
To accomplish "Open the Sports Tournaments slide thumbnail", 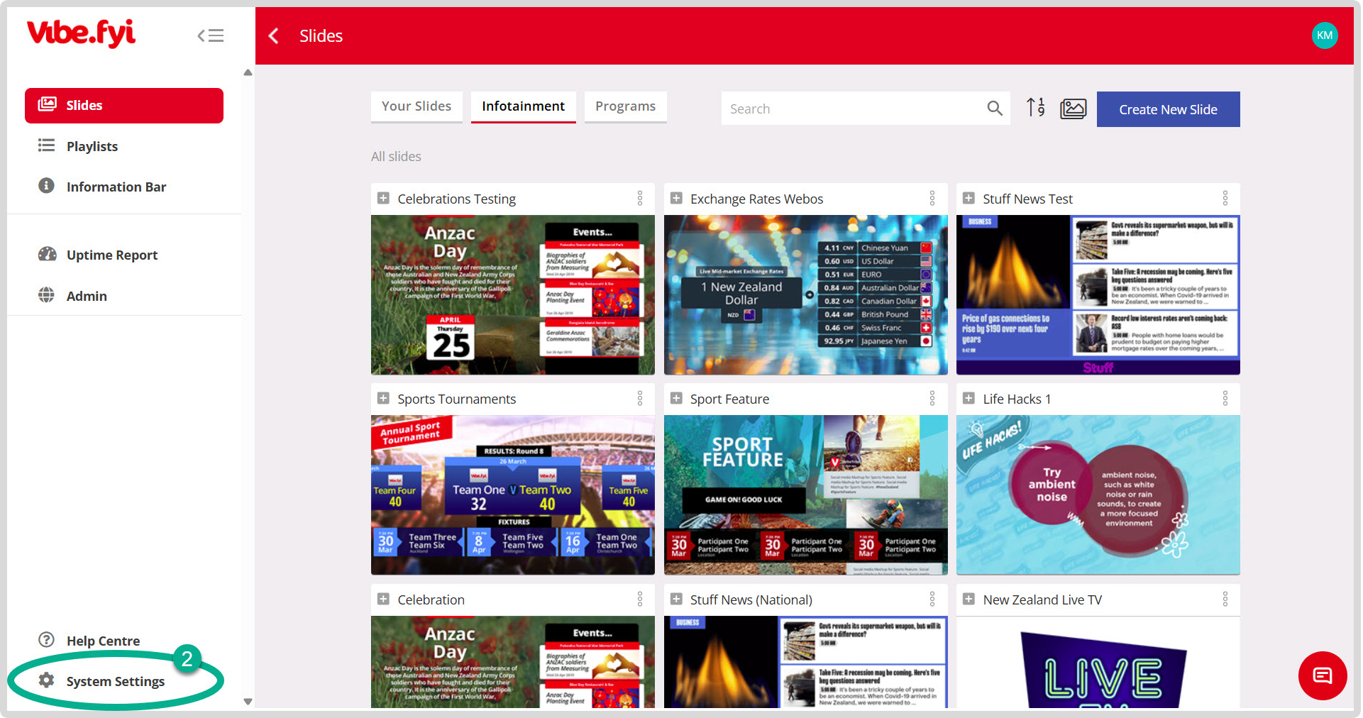I will [x=513, y=495].
